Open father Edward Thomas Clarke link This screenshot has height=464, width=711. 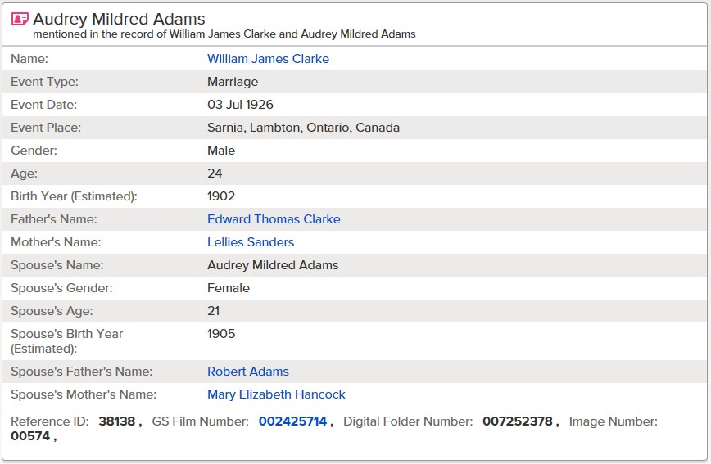tap(274, 219)
